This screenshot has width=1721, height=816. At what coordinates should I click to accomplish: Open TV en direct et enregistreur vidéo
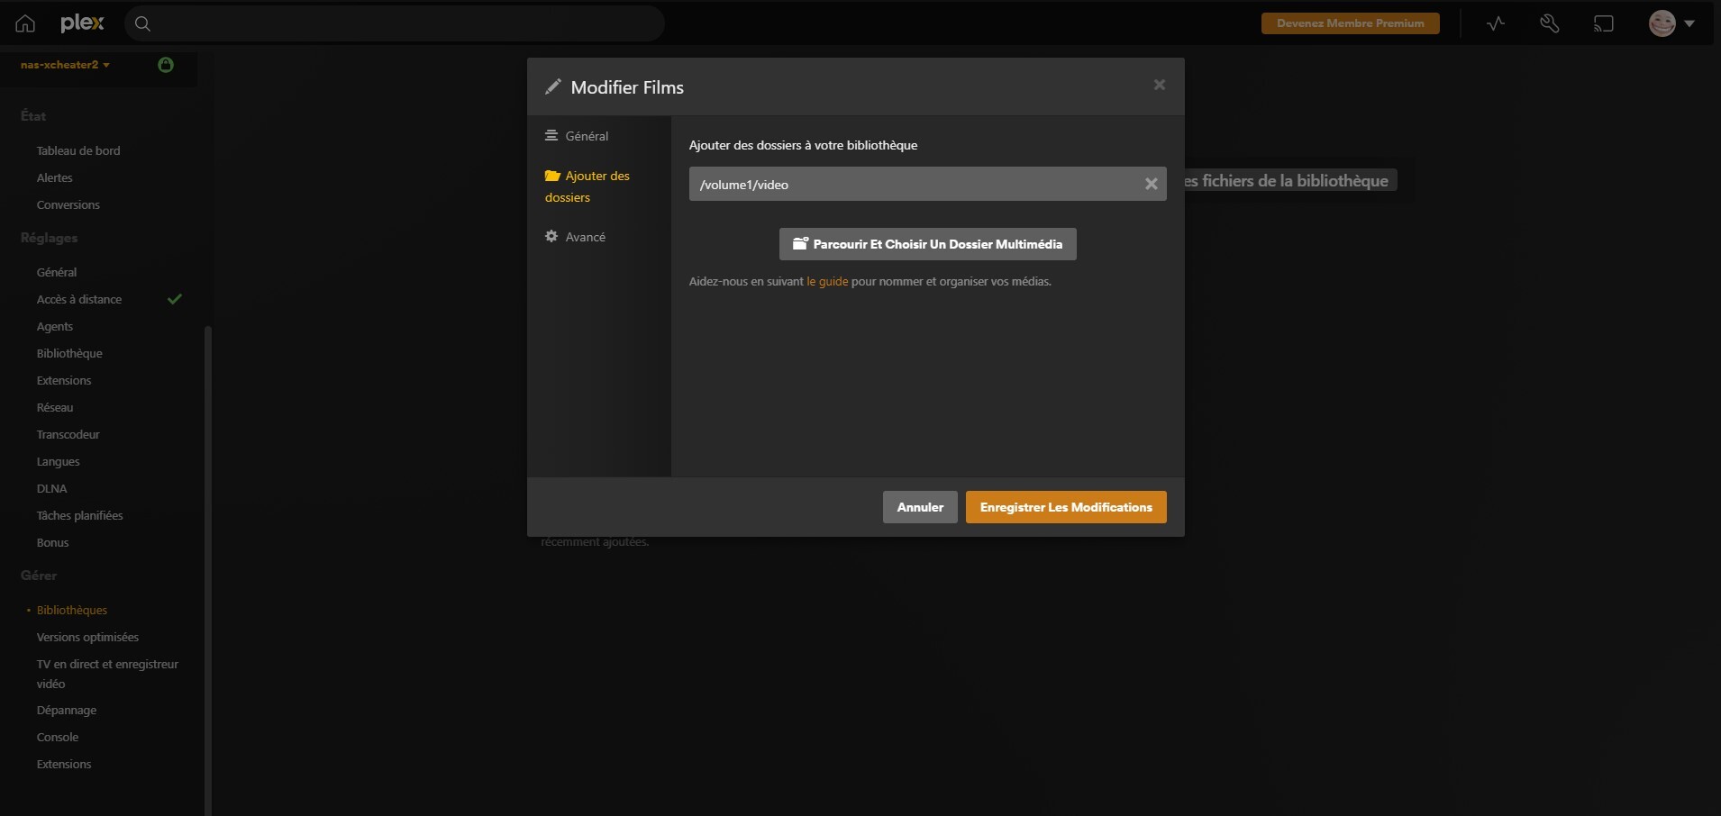coord(107,674)
